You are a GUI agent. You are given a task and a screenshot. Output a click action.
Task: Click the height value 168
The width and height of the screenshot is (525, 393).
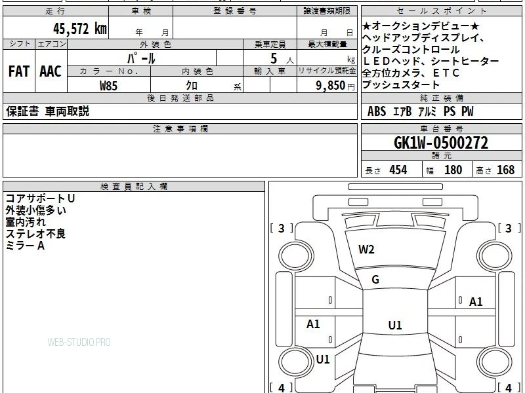[505, 170]
